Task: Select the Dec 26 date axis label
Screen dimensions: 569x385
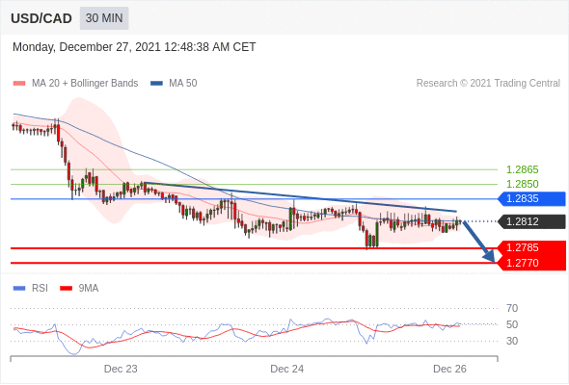Action: click(x=449, y=369)
